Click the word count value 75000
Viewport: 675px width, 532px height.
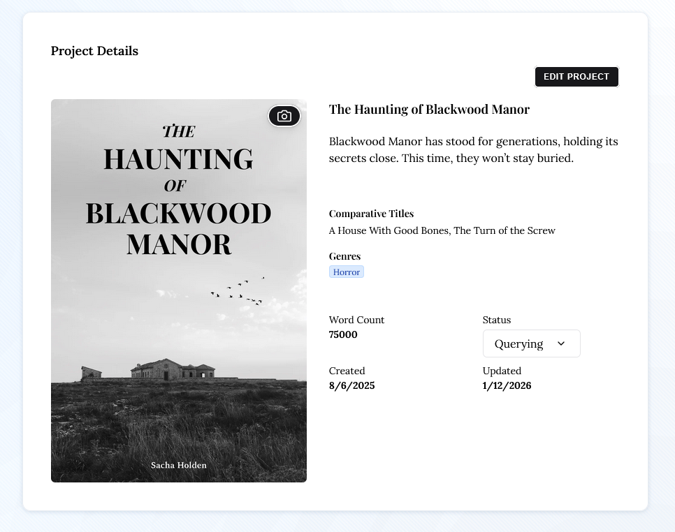click(343, 334)
